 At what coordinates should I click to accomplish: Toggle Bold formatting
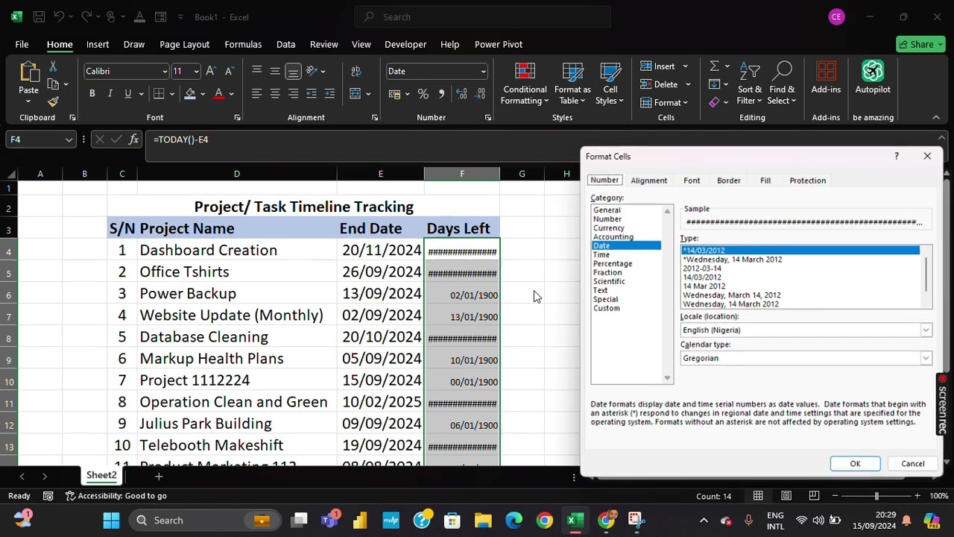(x=92, y=94)
